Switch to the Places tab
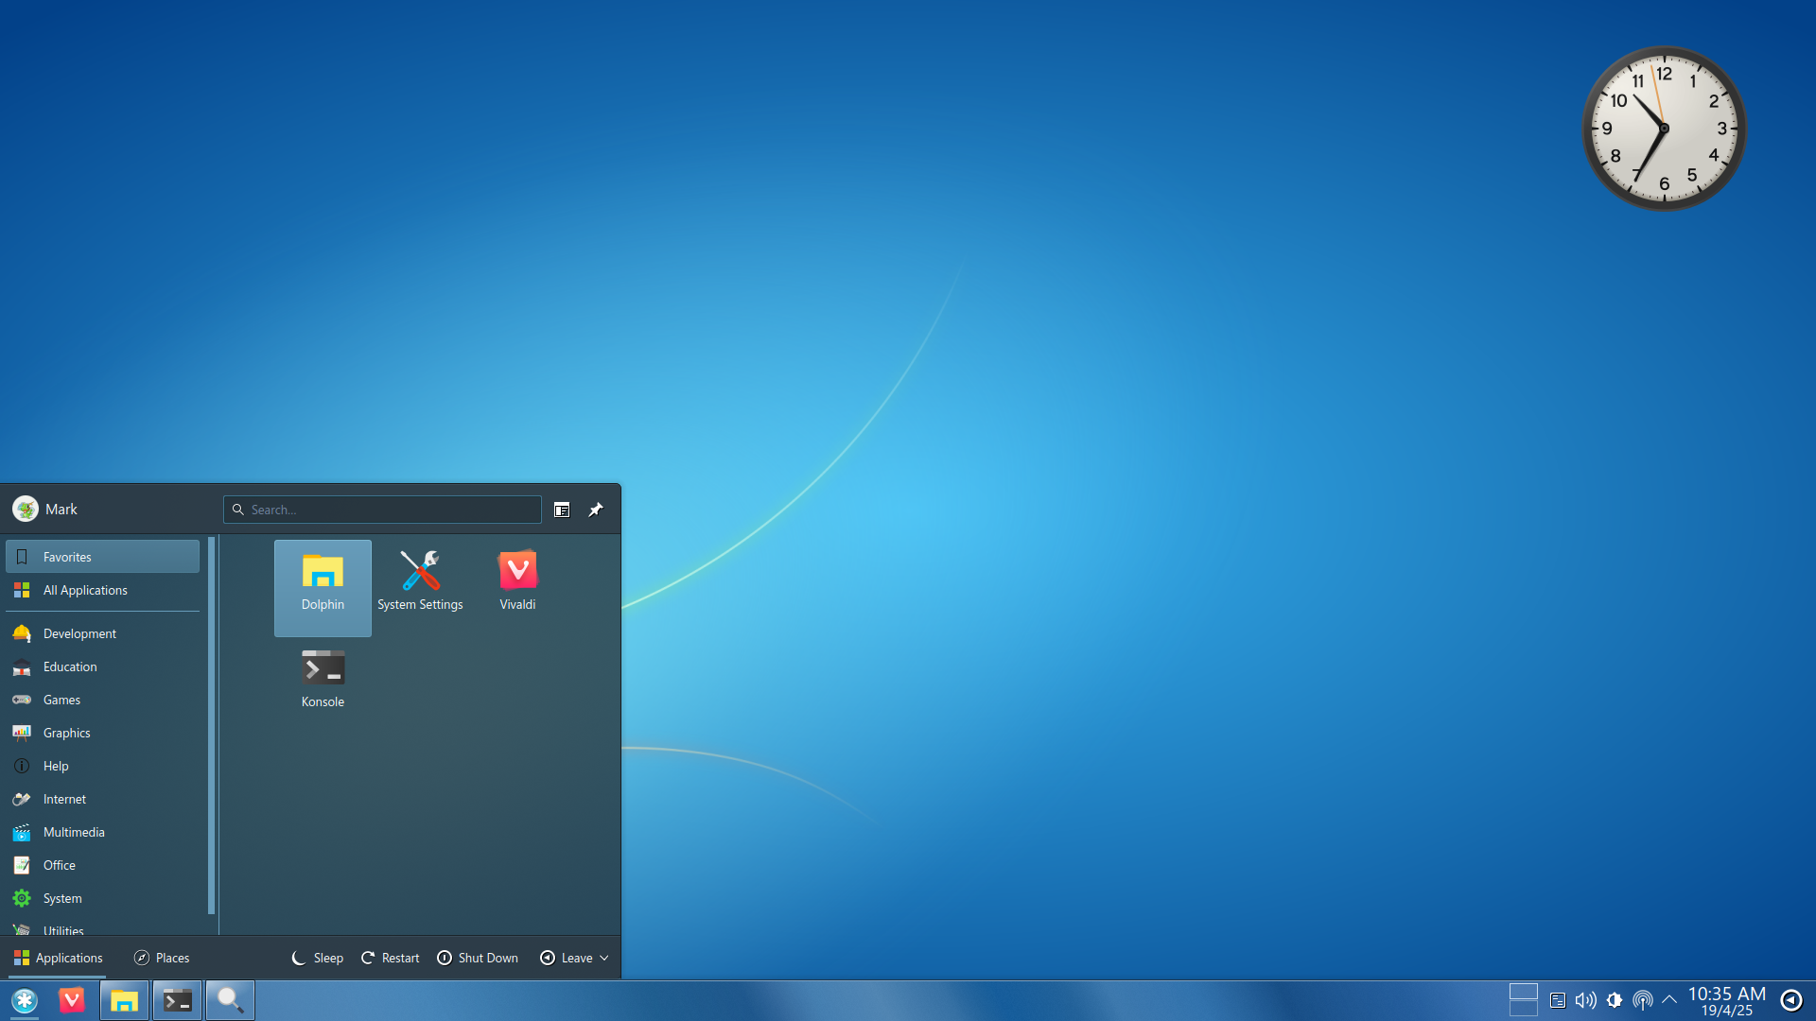This screenshot has height=1021, width=1816. tap(162, 958)
